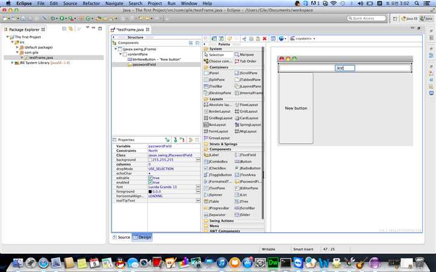Open the <system> look-and-feel dropdown
Image resolution: width=436 pixels, height=272 pixels.
click(x=303, y=39)
